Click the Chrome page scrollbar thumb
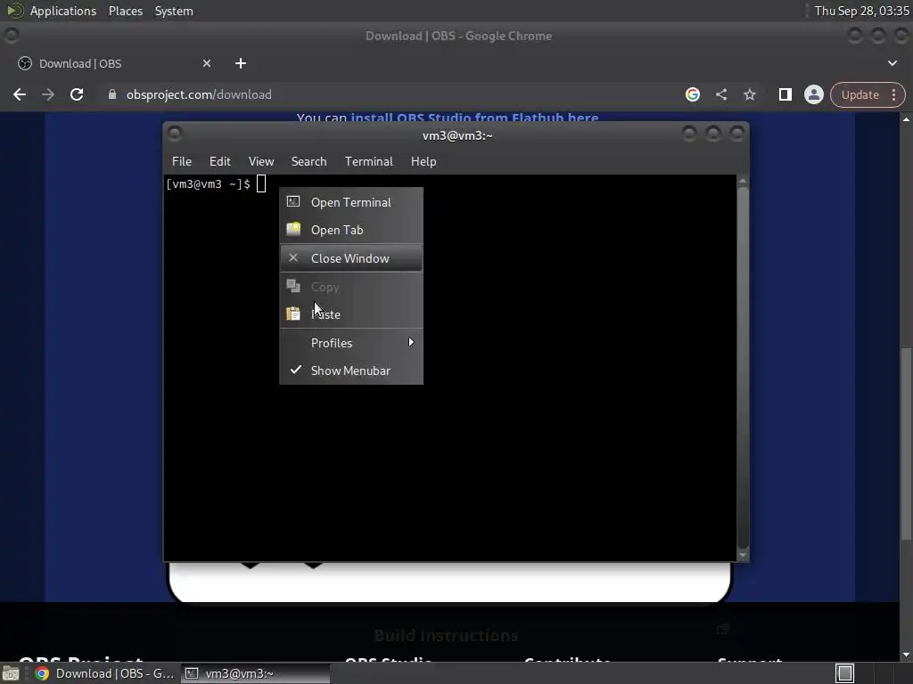This screenshot has width=913, height=684. point(906,444)
